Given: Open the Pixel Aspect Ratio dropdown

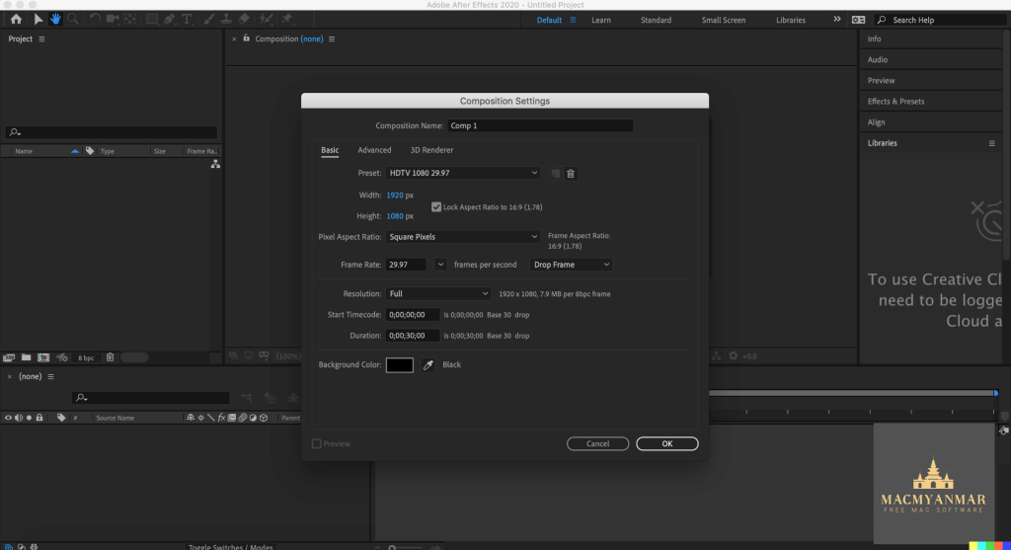Looking at the screenshot, I should [463, 237].
